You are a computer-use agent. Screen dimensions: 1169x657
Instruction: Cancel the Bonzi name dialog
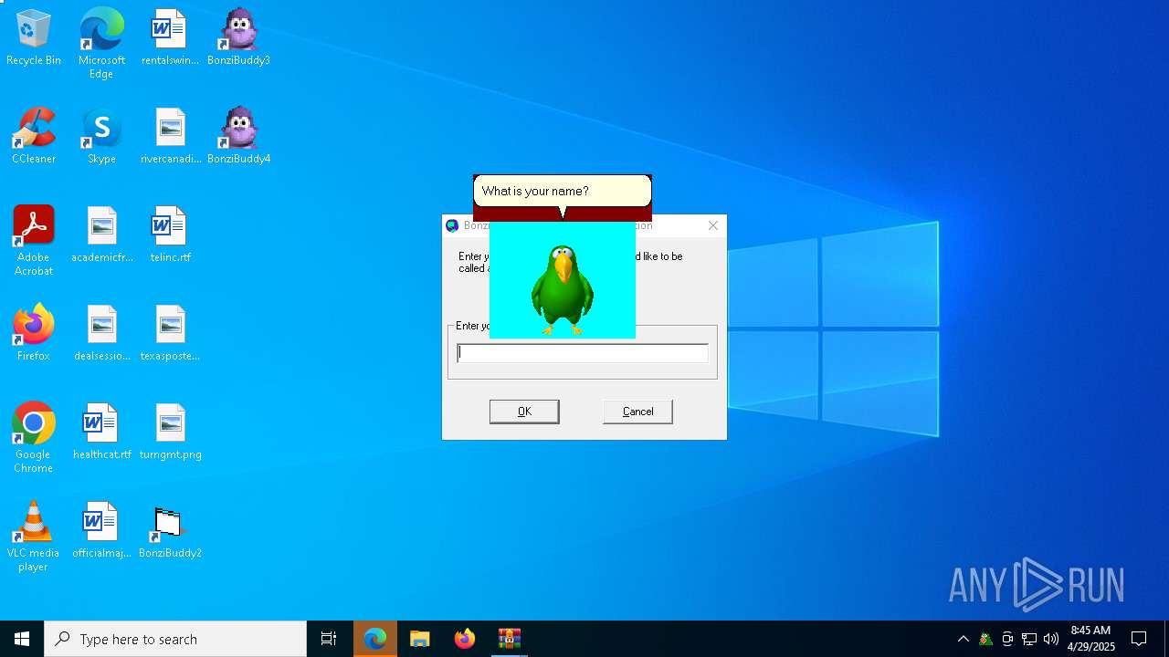[637, 412]
